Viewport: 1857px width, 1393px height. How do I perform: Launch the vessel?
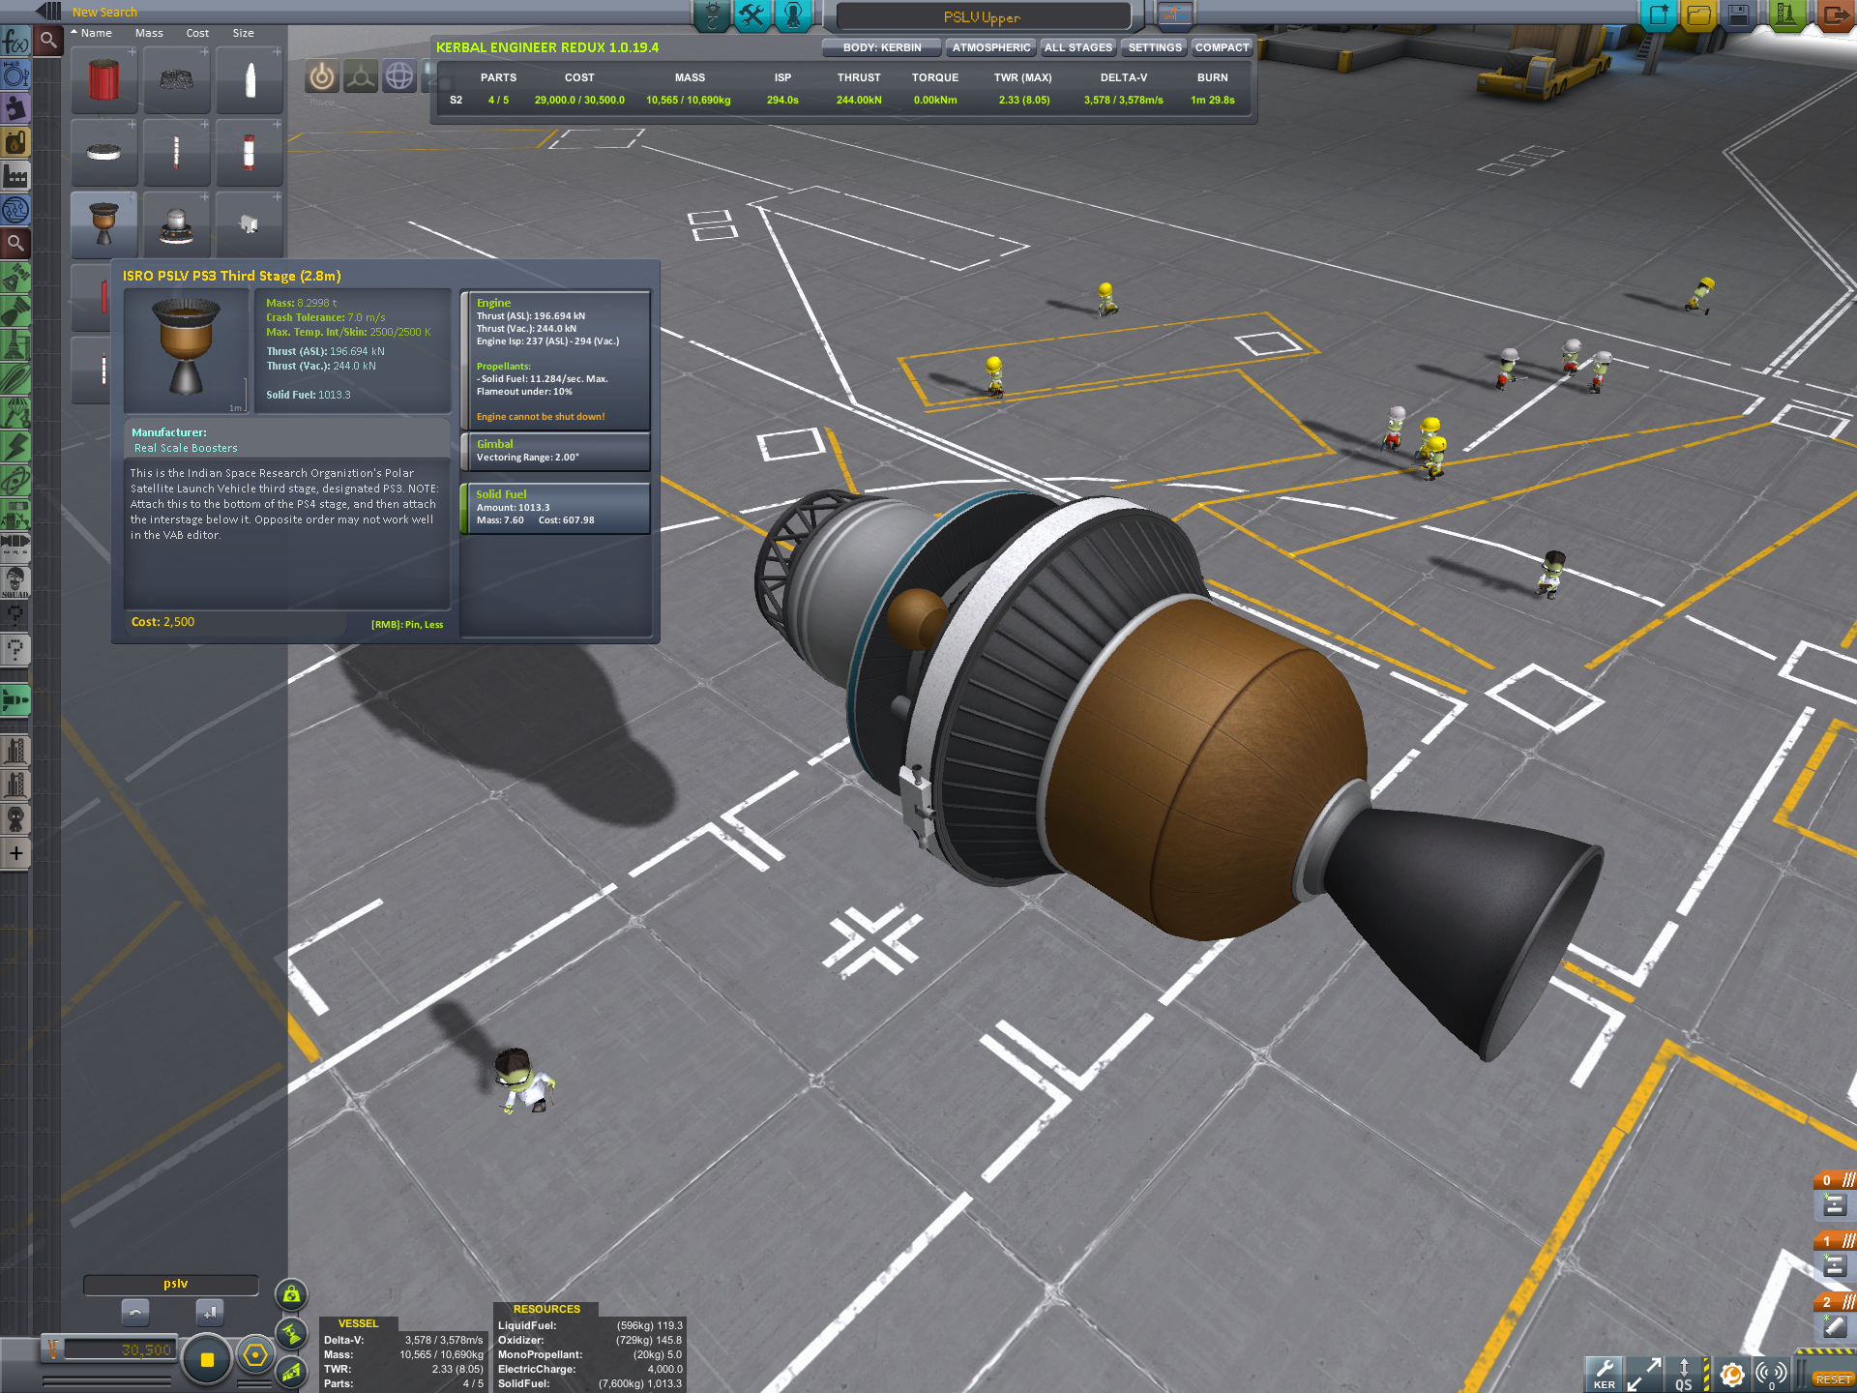(x=1786, y=15)
